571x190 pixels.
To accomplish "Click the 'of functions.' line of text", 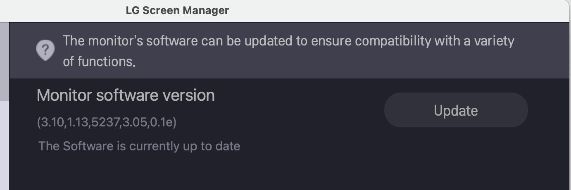I will 99,62.
